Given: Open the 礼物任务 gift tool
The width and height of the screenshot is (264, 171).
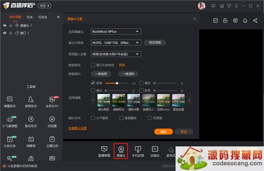Looking at the screenshot, I should (x=10, y=142).
